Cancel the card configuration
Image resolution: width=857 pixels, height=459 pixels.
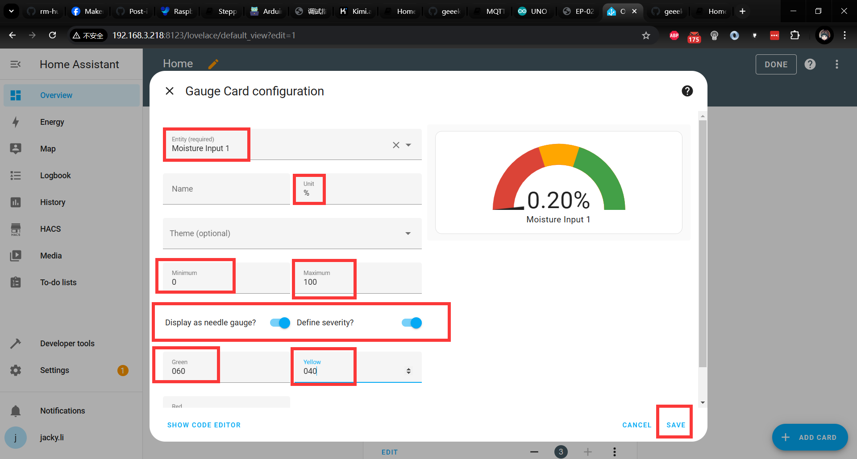(x=637, y=425)
